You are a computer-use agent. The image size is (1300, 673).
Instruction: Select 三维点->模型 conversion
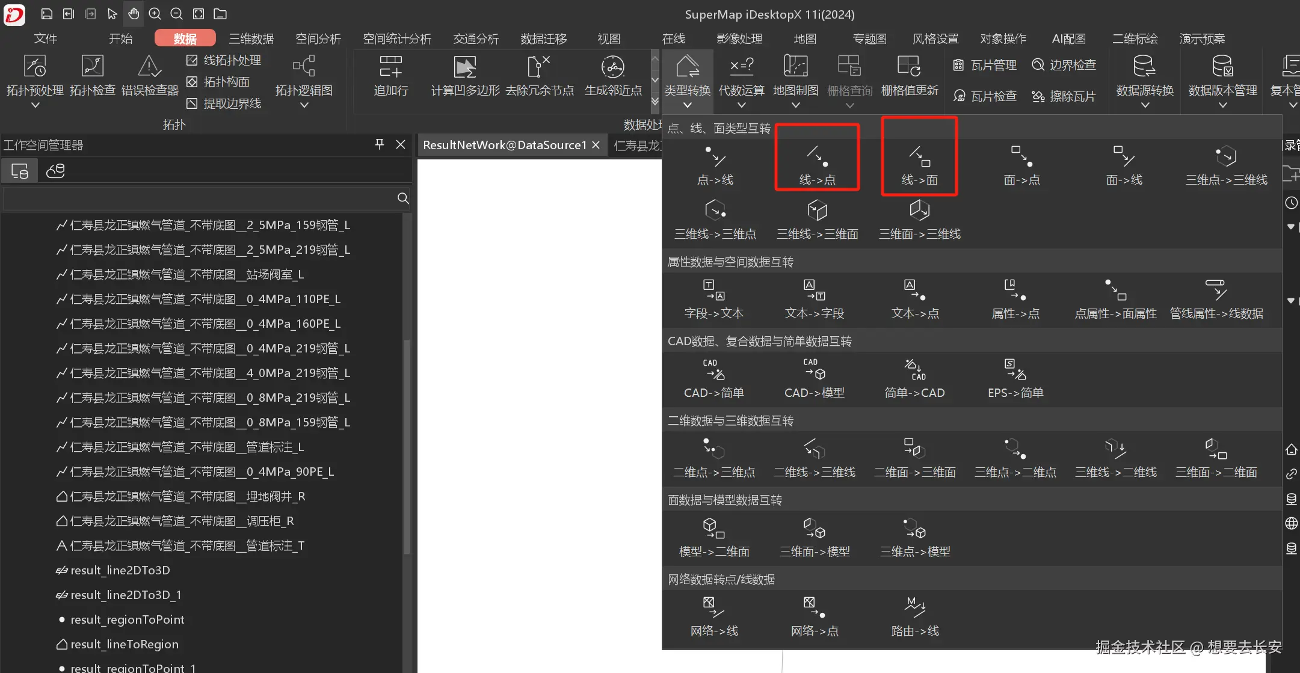coord(915,536)
